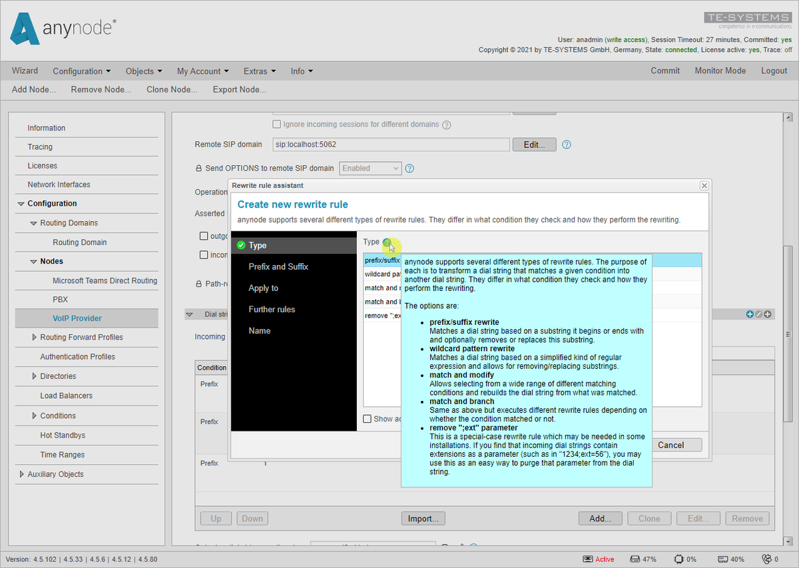The image size is (799, 568).
Task: Click the Up button below the table
Action: pyautogui.click(x=216, y=519)
